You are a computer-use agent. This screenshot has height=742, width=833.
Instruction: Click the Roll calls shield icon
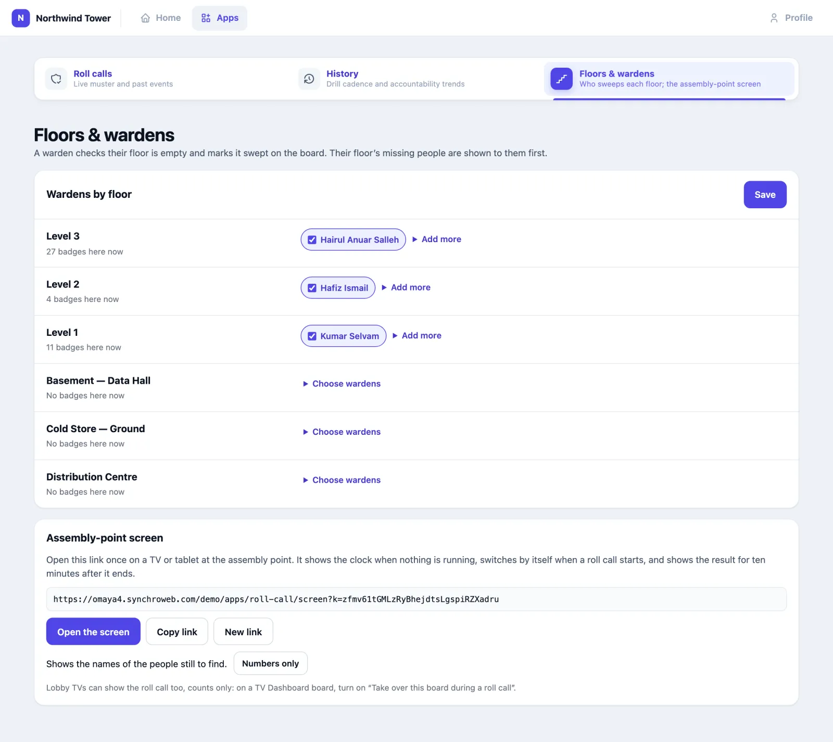click(x=56, y=79)
